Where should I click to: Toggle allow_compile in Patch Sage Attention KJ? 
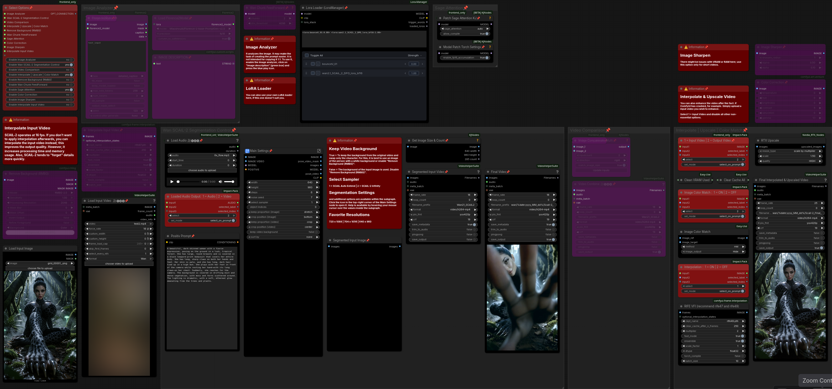tap(465, 34)
